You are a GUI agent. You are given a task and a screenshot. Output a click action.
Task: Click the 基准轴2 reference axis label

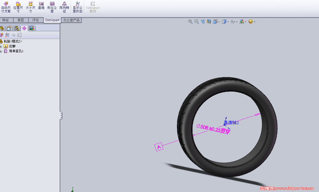tap(231, 123)
